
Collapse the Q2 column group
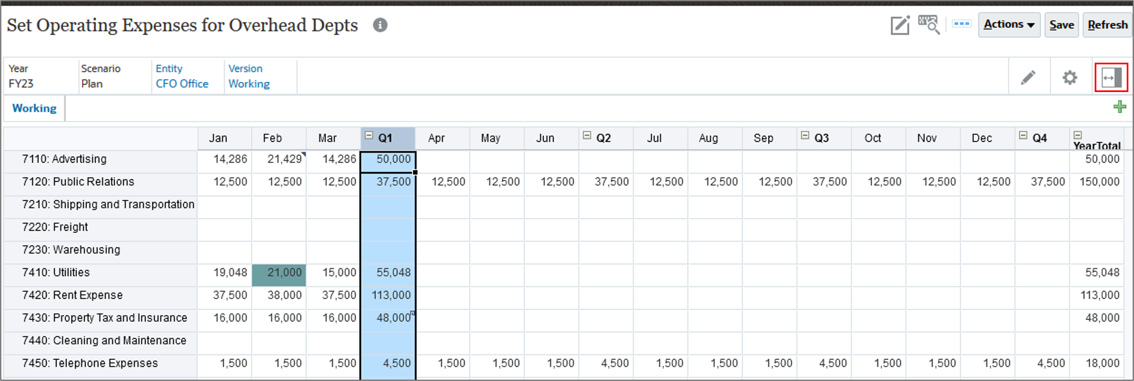coord(587,135)
